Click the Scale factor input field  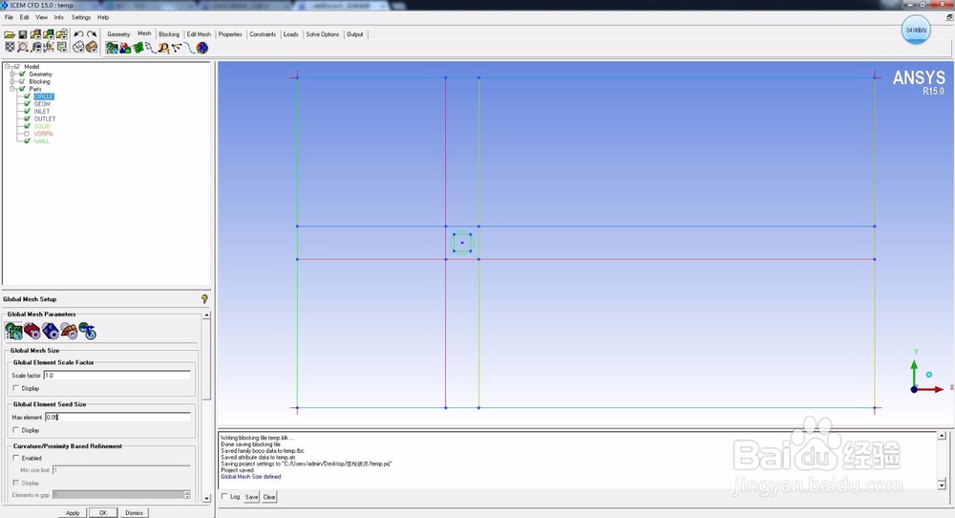(117, 376)
